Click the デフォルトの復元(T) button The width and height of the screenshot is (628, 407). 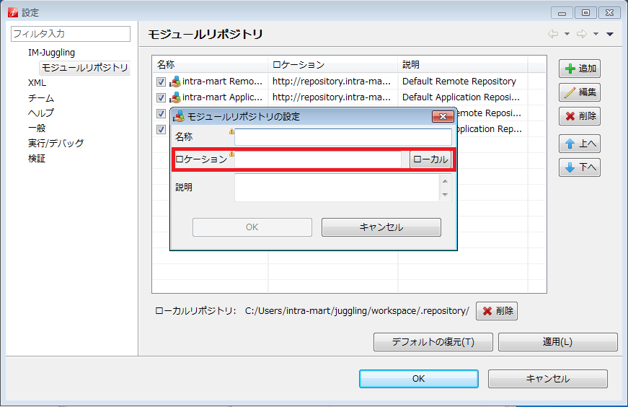[x=433, y=342]
